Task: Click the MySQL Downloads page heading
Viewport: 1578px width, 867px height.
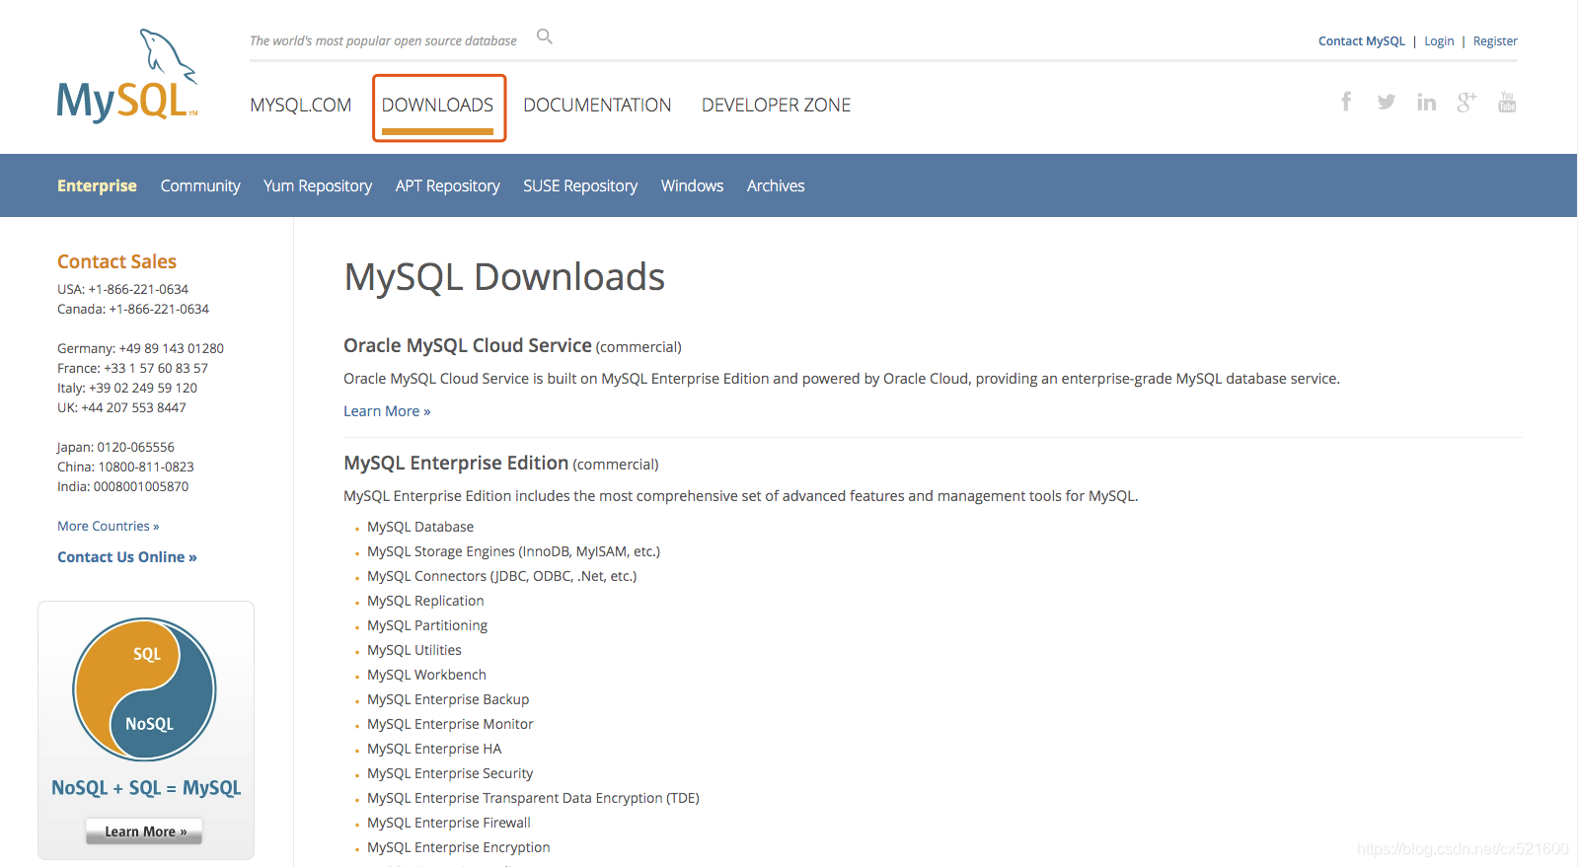Action: click(x=504, y=277)
